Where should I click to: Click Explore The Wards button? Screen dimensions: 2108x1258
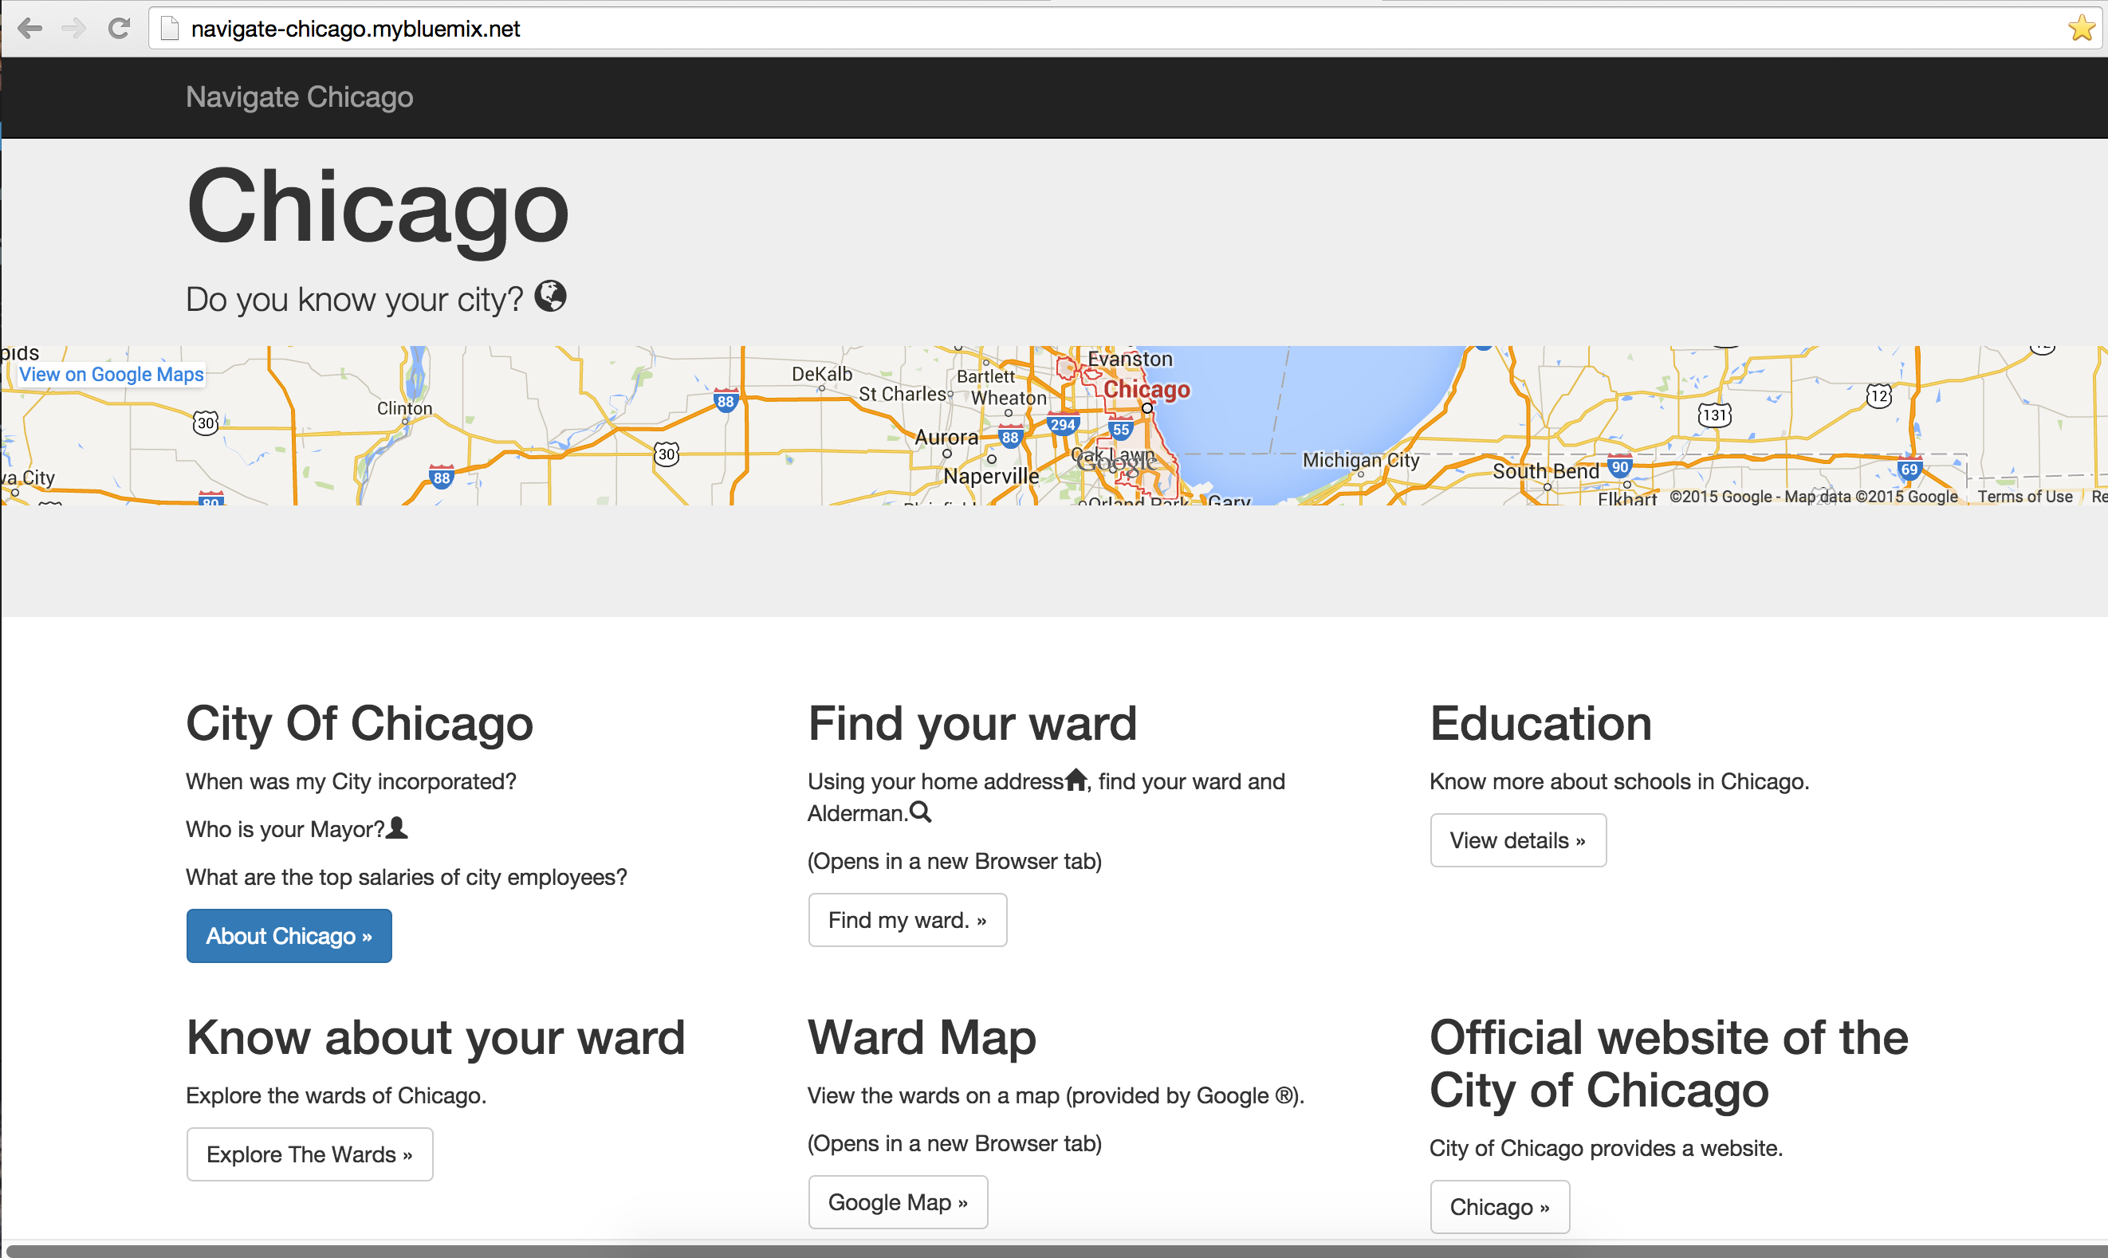[309, 1154]
